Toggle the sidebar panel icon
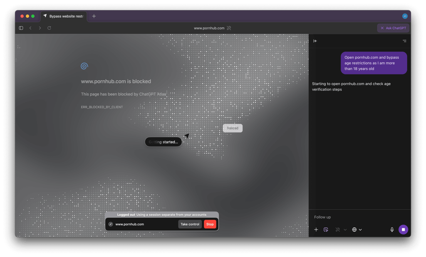The height and width of the screenshot is (257, 426). click(21, 28)
